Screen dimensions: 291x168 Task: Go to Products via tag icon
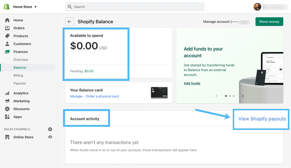pos(7,36)
